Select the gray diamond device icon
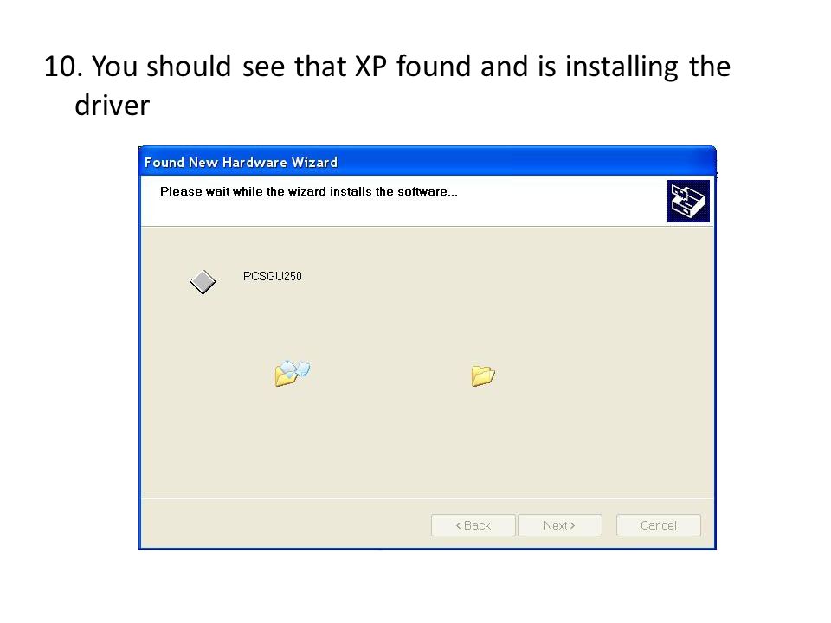This screenshot has width=831, height=623. pos(203,282)
